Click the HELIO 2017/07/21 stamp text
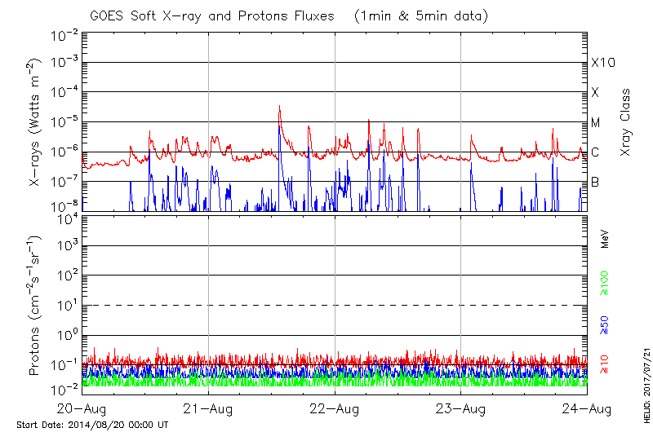The width and height of the screenshot is (653, 432). coord(645,382)
